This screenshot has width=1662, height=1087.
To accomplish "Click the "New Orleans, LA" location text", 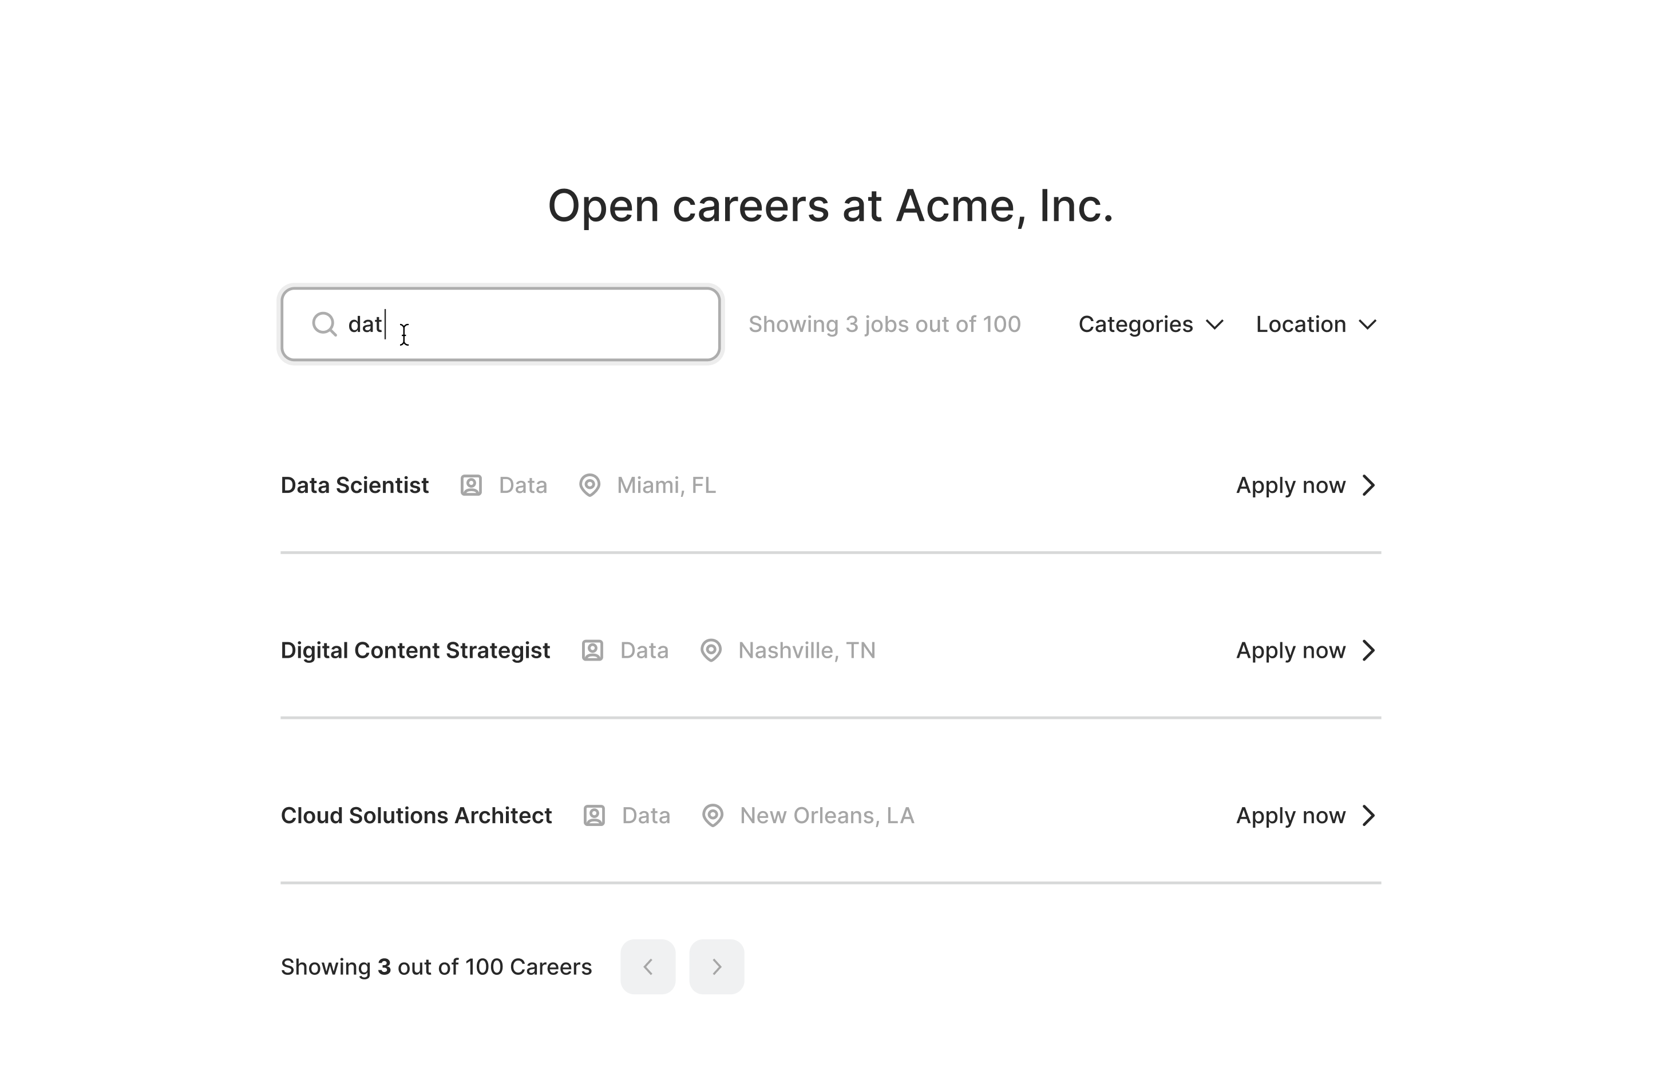I will pyautogui.click(x=827, y=815).
